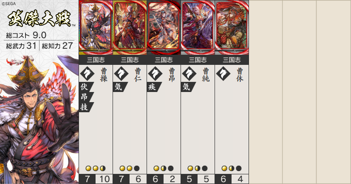351x184 pixels.
Task: Click the 英傑大戦 title logo
Action: click(x=40, y=18)
